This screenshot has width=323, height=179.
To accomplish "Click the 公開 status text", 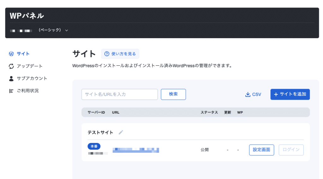I will pyautogui.click(x=204, y=150).
